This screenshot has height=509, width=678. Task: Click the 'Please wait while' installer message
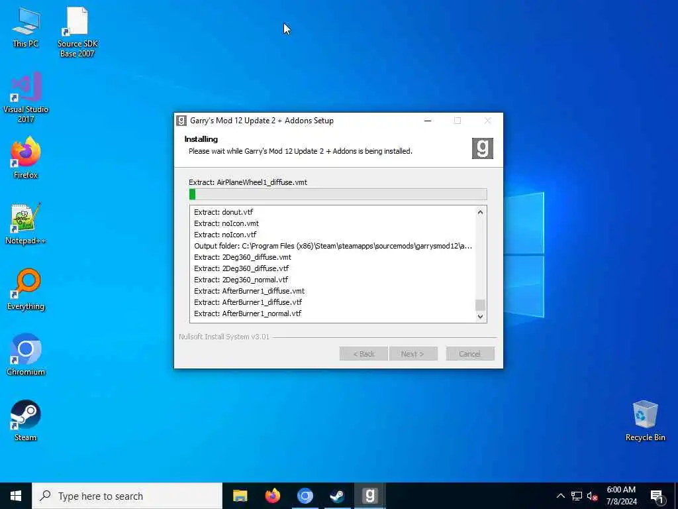[300, 151]
